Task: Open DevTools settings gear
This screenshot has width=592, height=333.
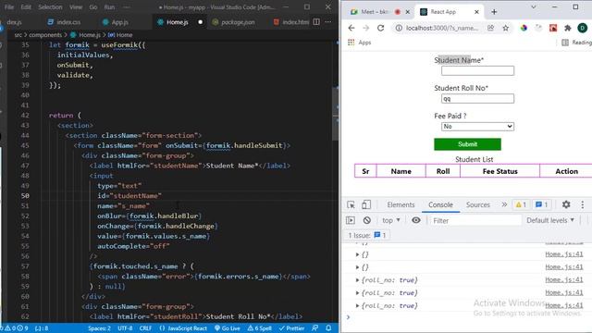Action: pyautogui.click(x=566, y=204)
